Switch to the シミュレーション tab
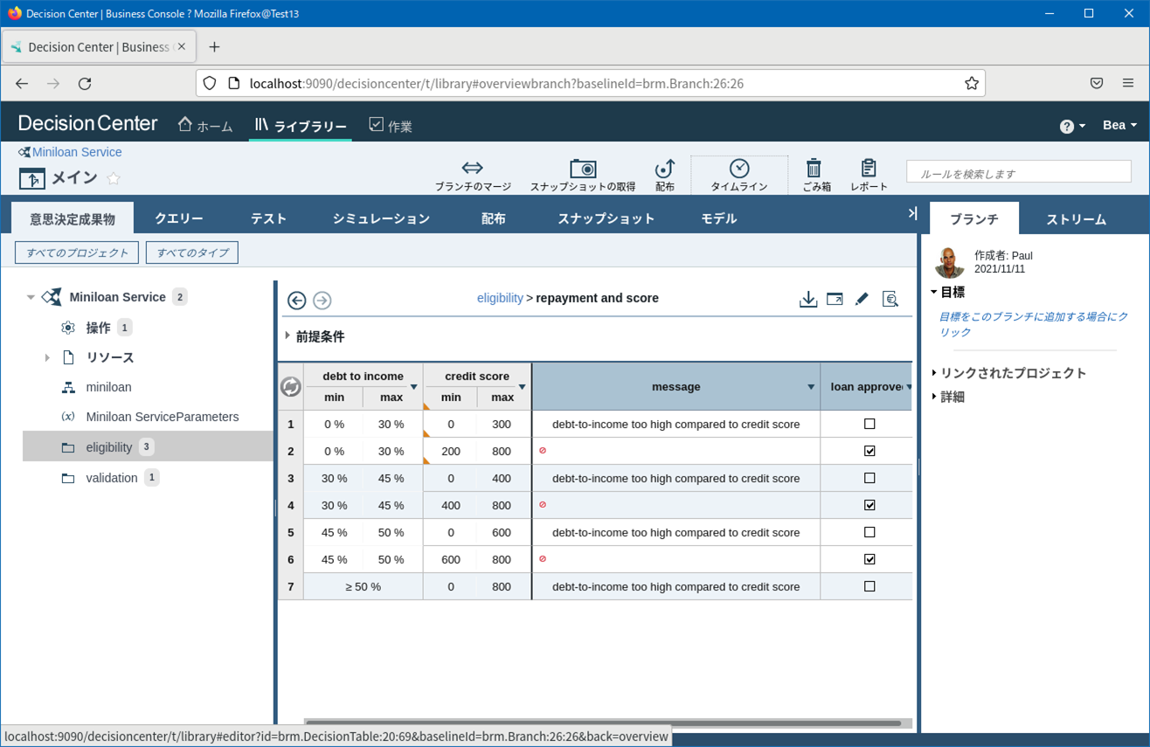Viewport: 1150px width, 747px height. pos(381,218)
